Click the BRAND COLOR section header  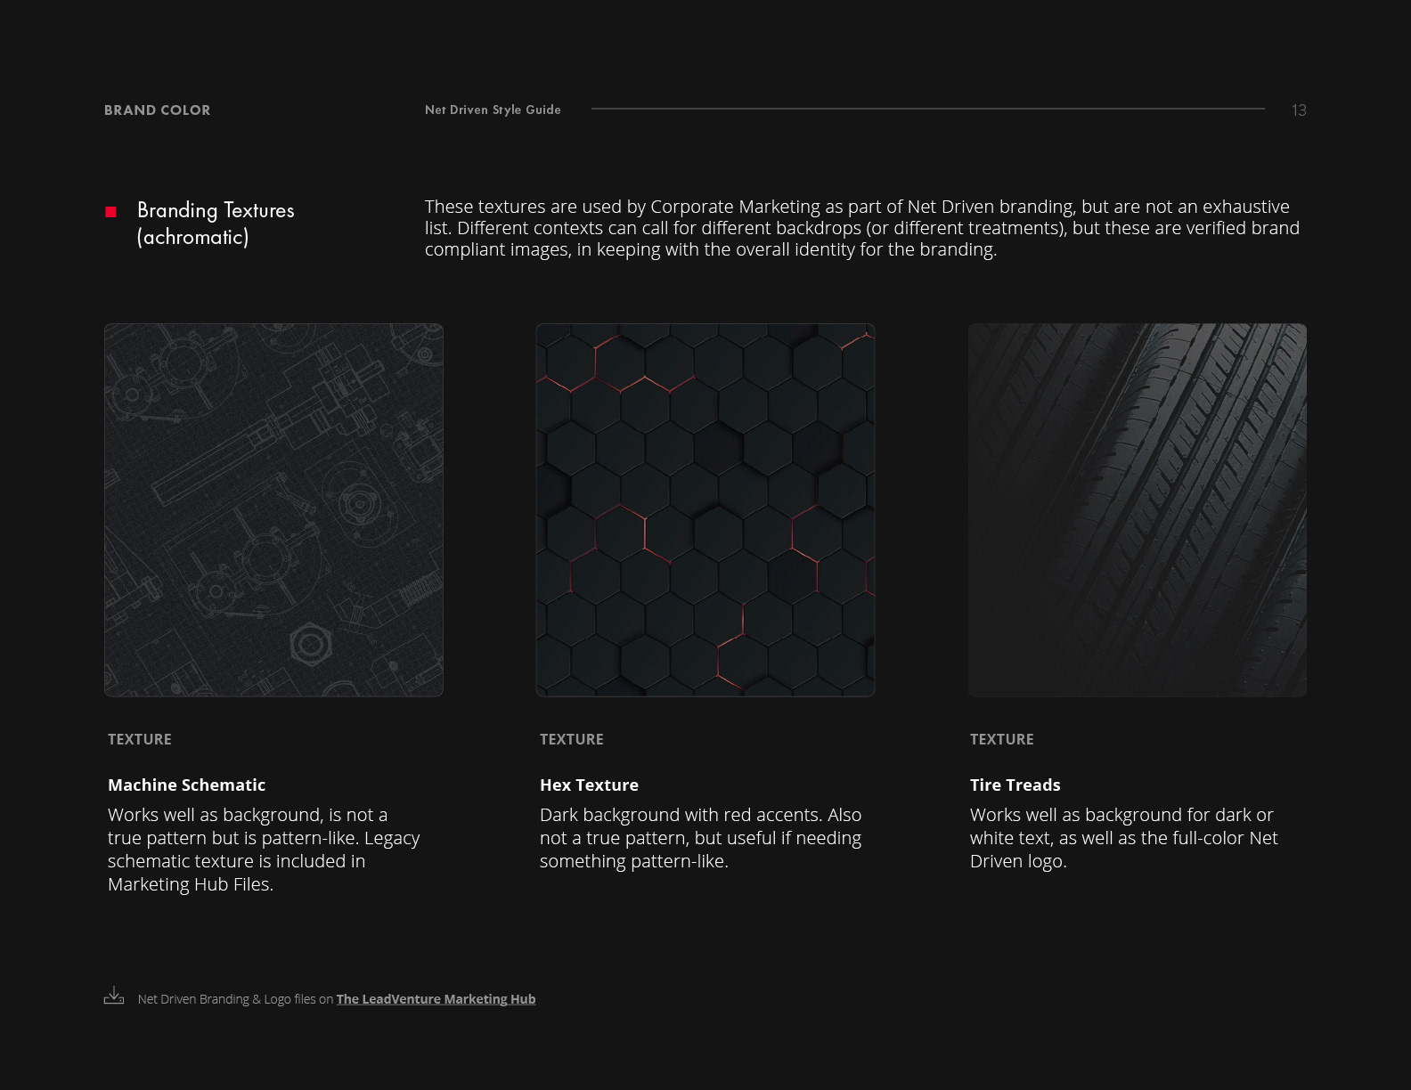click(x=158, y=110)
